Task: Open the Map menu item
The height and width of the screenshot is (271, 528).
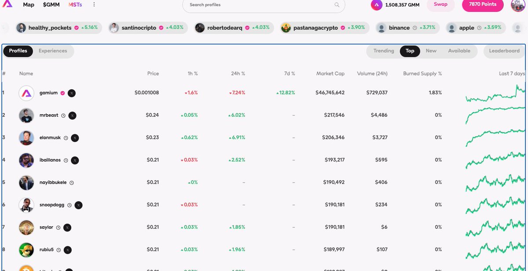Action: 29,5
